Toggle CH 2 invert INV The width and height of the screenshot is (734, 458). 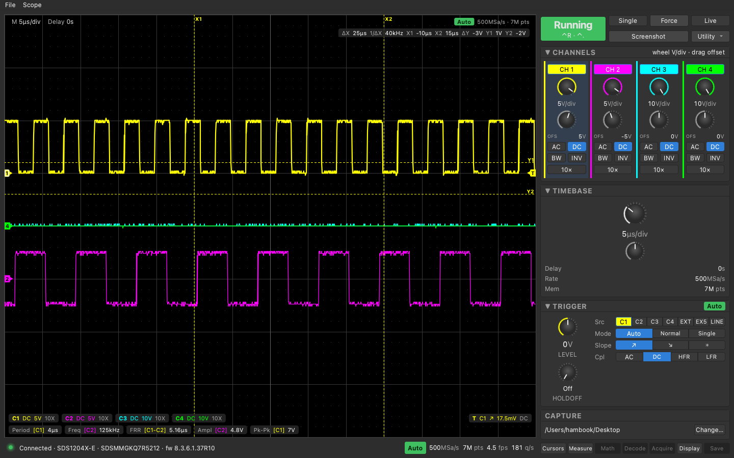[x=623, y=158]
